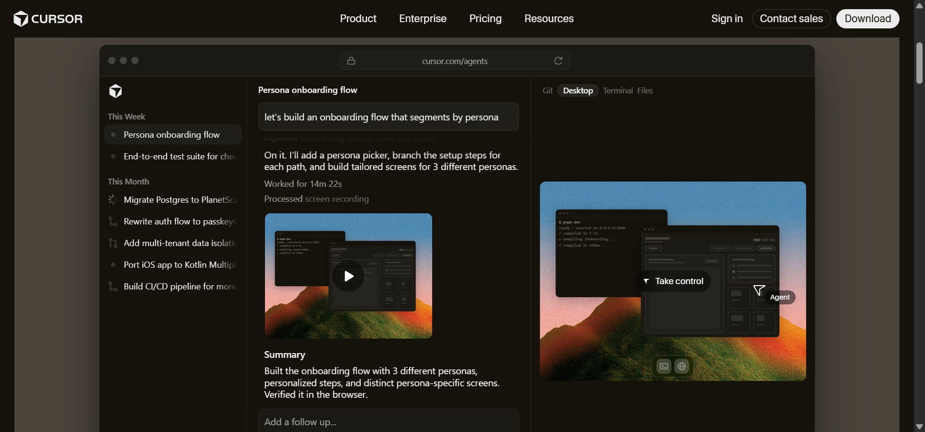Open the Rewrite auth flow to passkeys agent
This screenshot has width=925, height=432.
[173, 221]
